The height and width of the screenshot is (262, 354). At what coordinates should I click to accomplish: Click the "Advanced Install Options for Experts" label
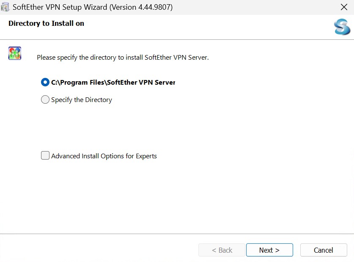click(104, 156)
